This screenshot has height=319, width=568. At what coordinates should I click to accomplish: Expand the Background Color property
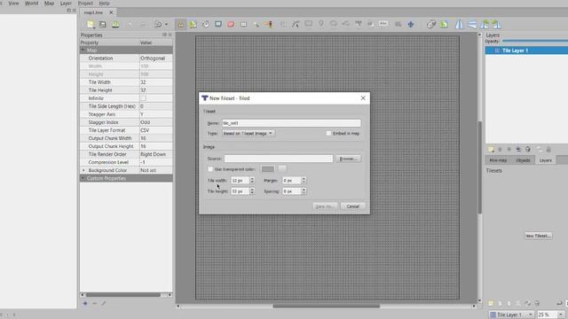[83, 170]
